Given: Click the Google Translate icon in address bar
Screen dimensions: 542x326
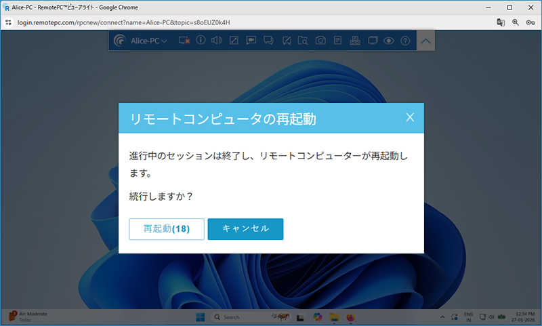Looking at the screenshot, I should 501,22.
